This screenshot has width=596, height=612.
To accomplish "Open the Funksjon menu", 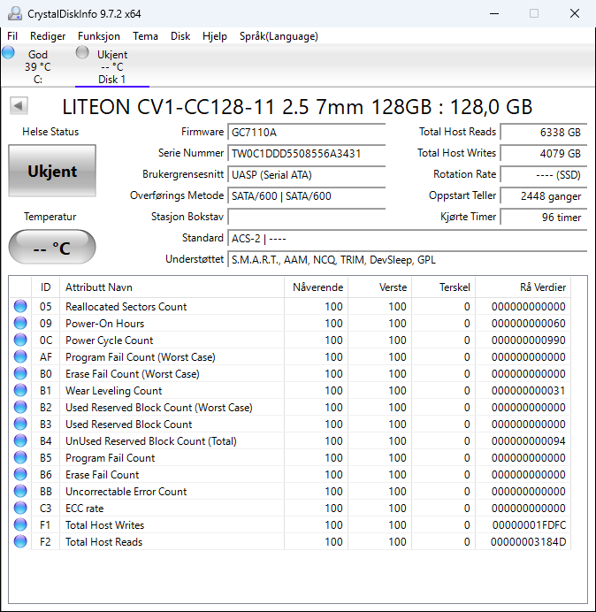I will (99, 36).
